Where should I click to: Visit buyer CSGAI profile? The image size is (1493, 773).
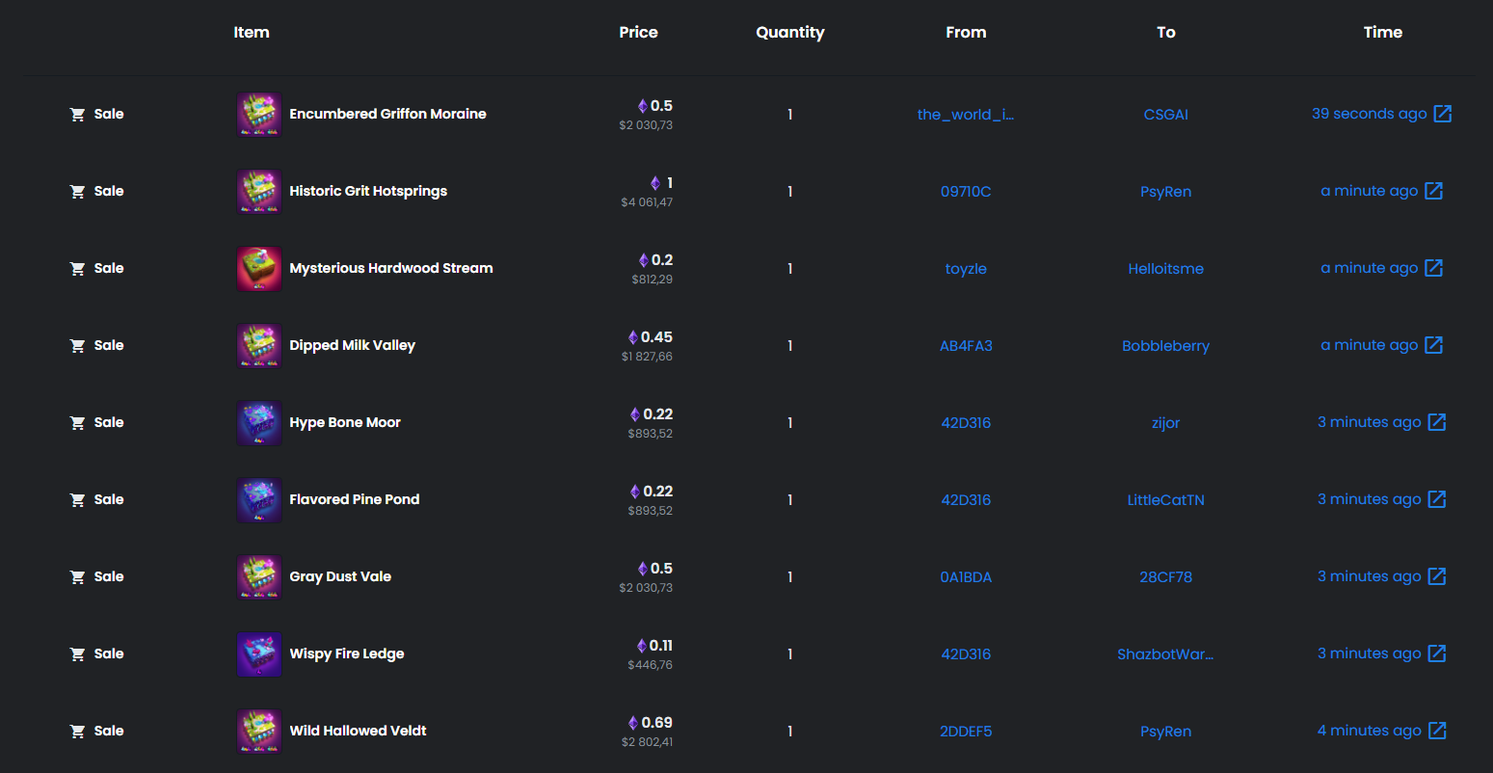click(x=1165, y=115)
